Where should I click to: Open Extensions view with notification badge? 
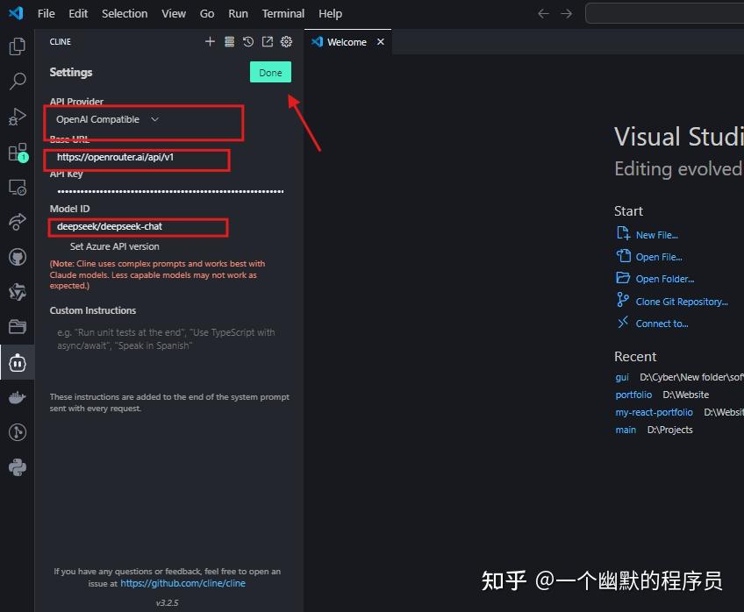tap(18, 151)
